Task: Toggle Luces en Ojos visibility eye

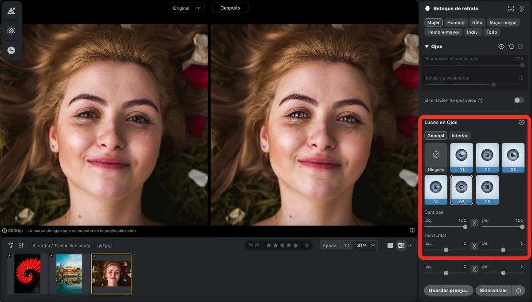Action: (x=521, y=122)
